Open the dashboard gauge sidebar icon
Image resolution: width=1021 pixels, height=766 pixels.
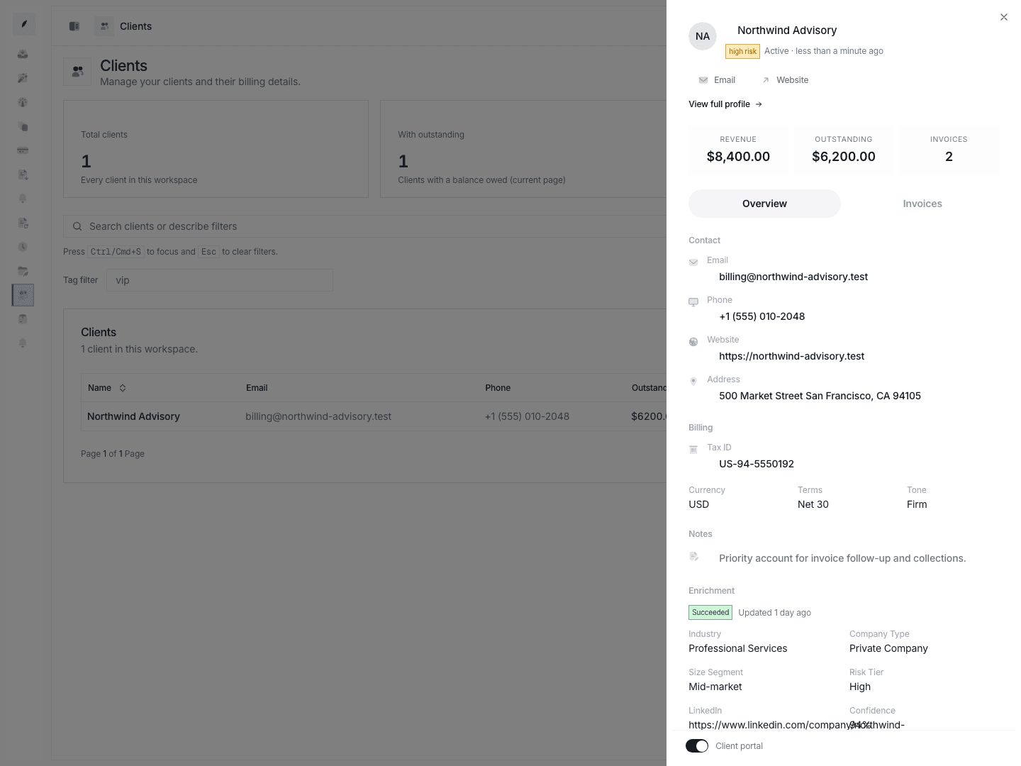(x=23, y=102)
